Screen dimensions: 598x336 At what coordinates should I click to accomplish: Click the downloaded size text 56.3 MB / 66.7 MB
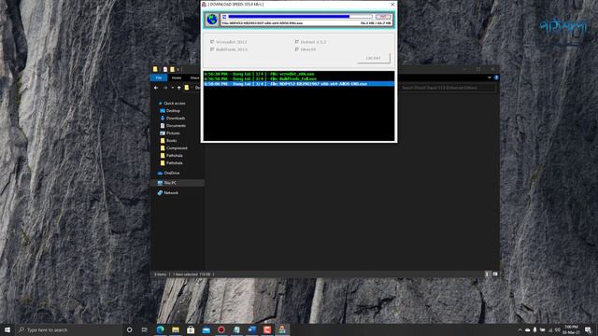(x=376, y=23)
